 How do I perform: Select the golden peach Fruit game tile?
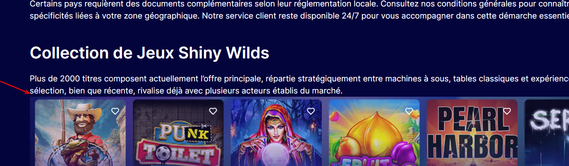coord(374,133)
